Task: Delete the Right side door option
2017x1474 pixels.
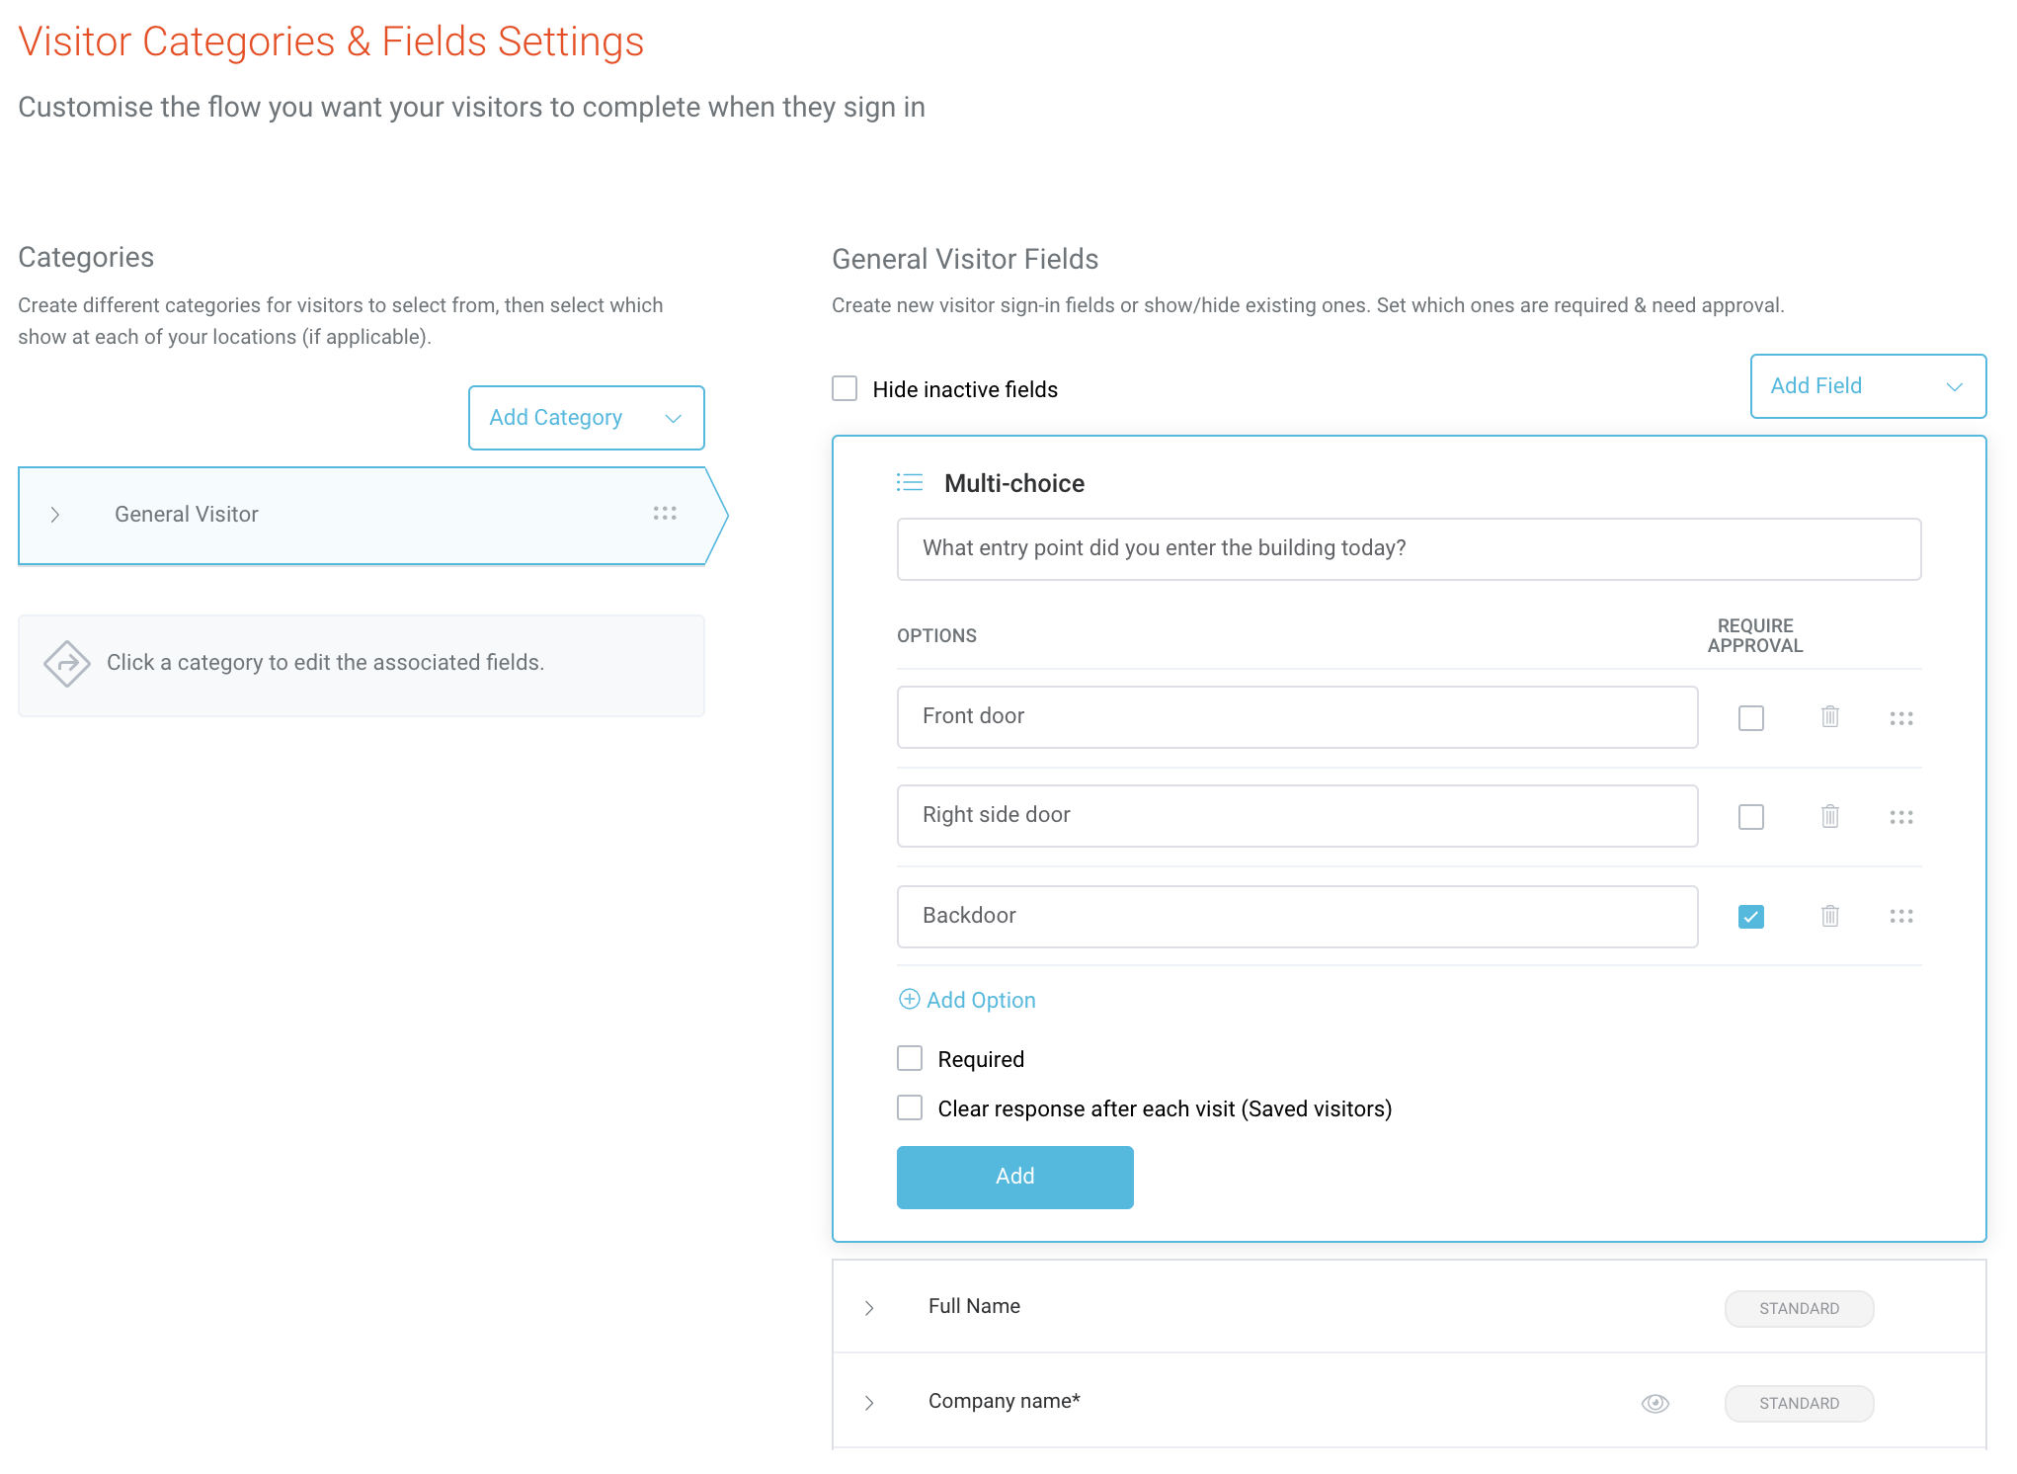Action: pos(1830,816)
